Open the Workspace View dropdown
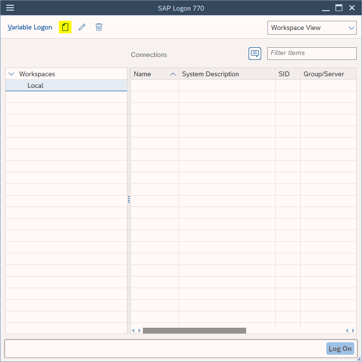Viewport: 362px width, 362px height. tap(312, 28)
